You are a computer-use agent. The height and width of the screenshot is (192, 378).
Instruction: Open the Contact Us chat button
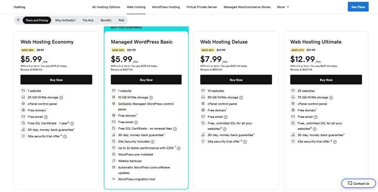pos(358,184)
